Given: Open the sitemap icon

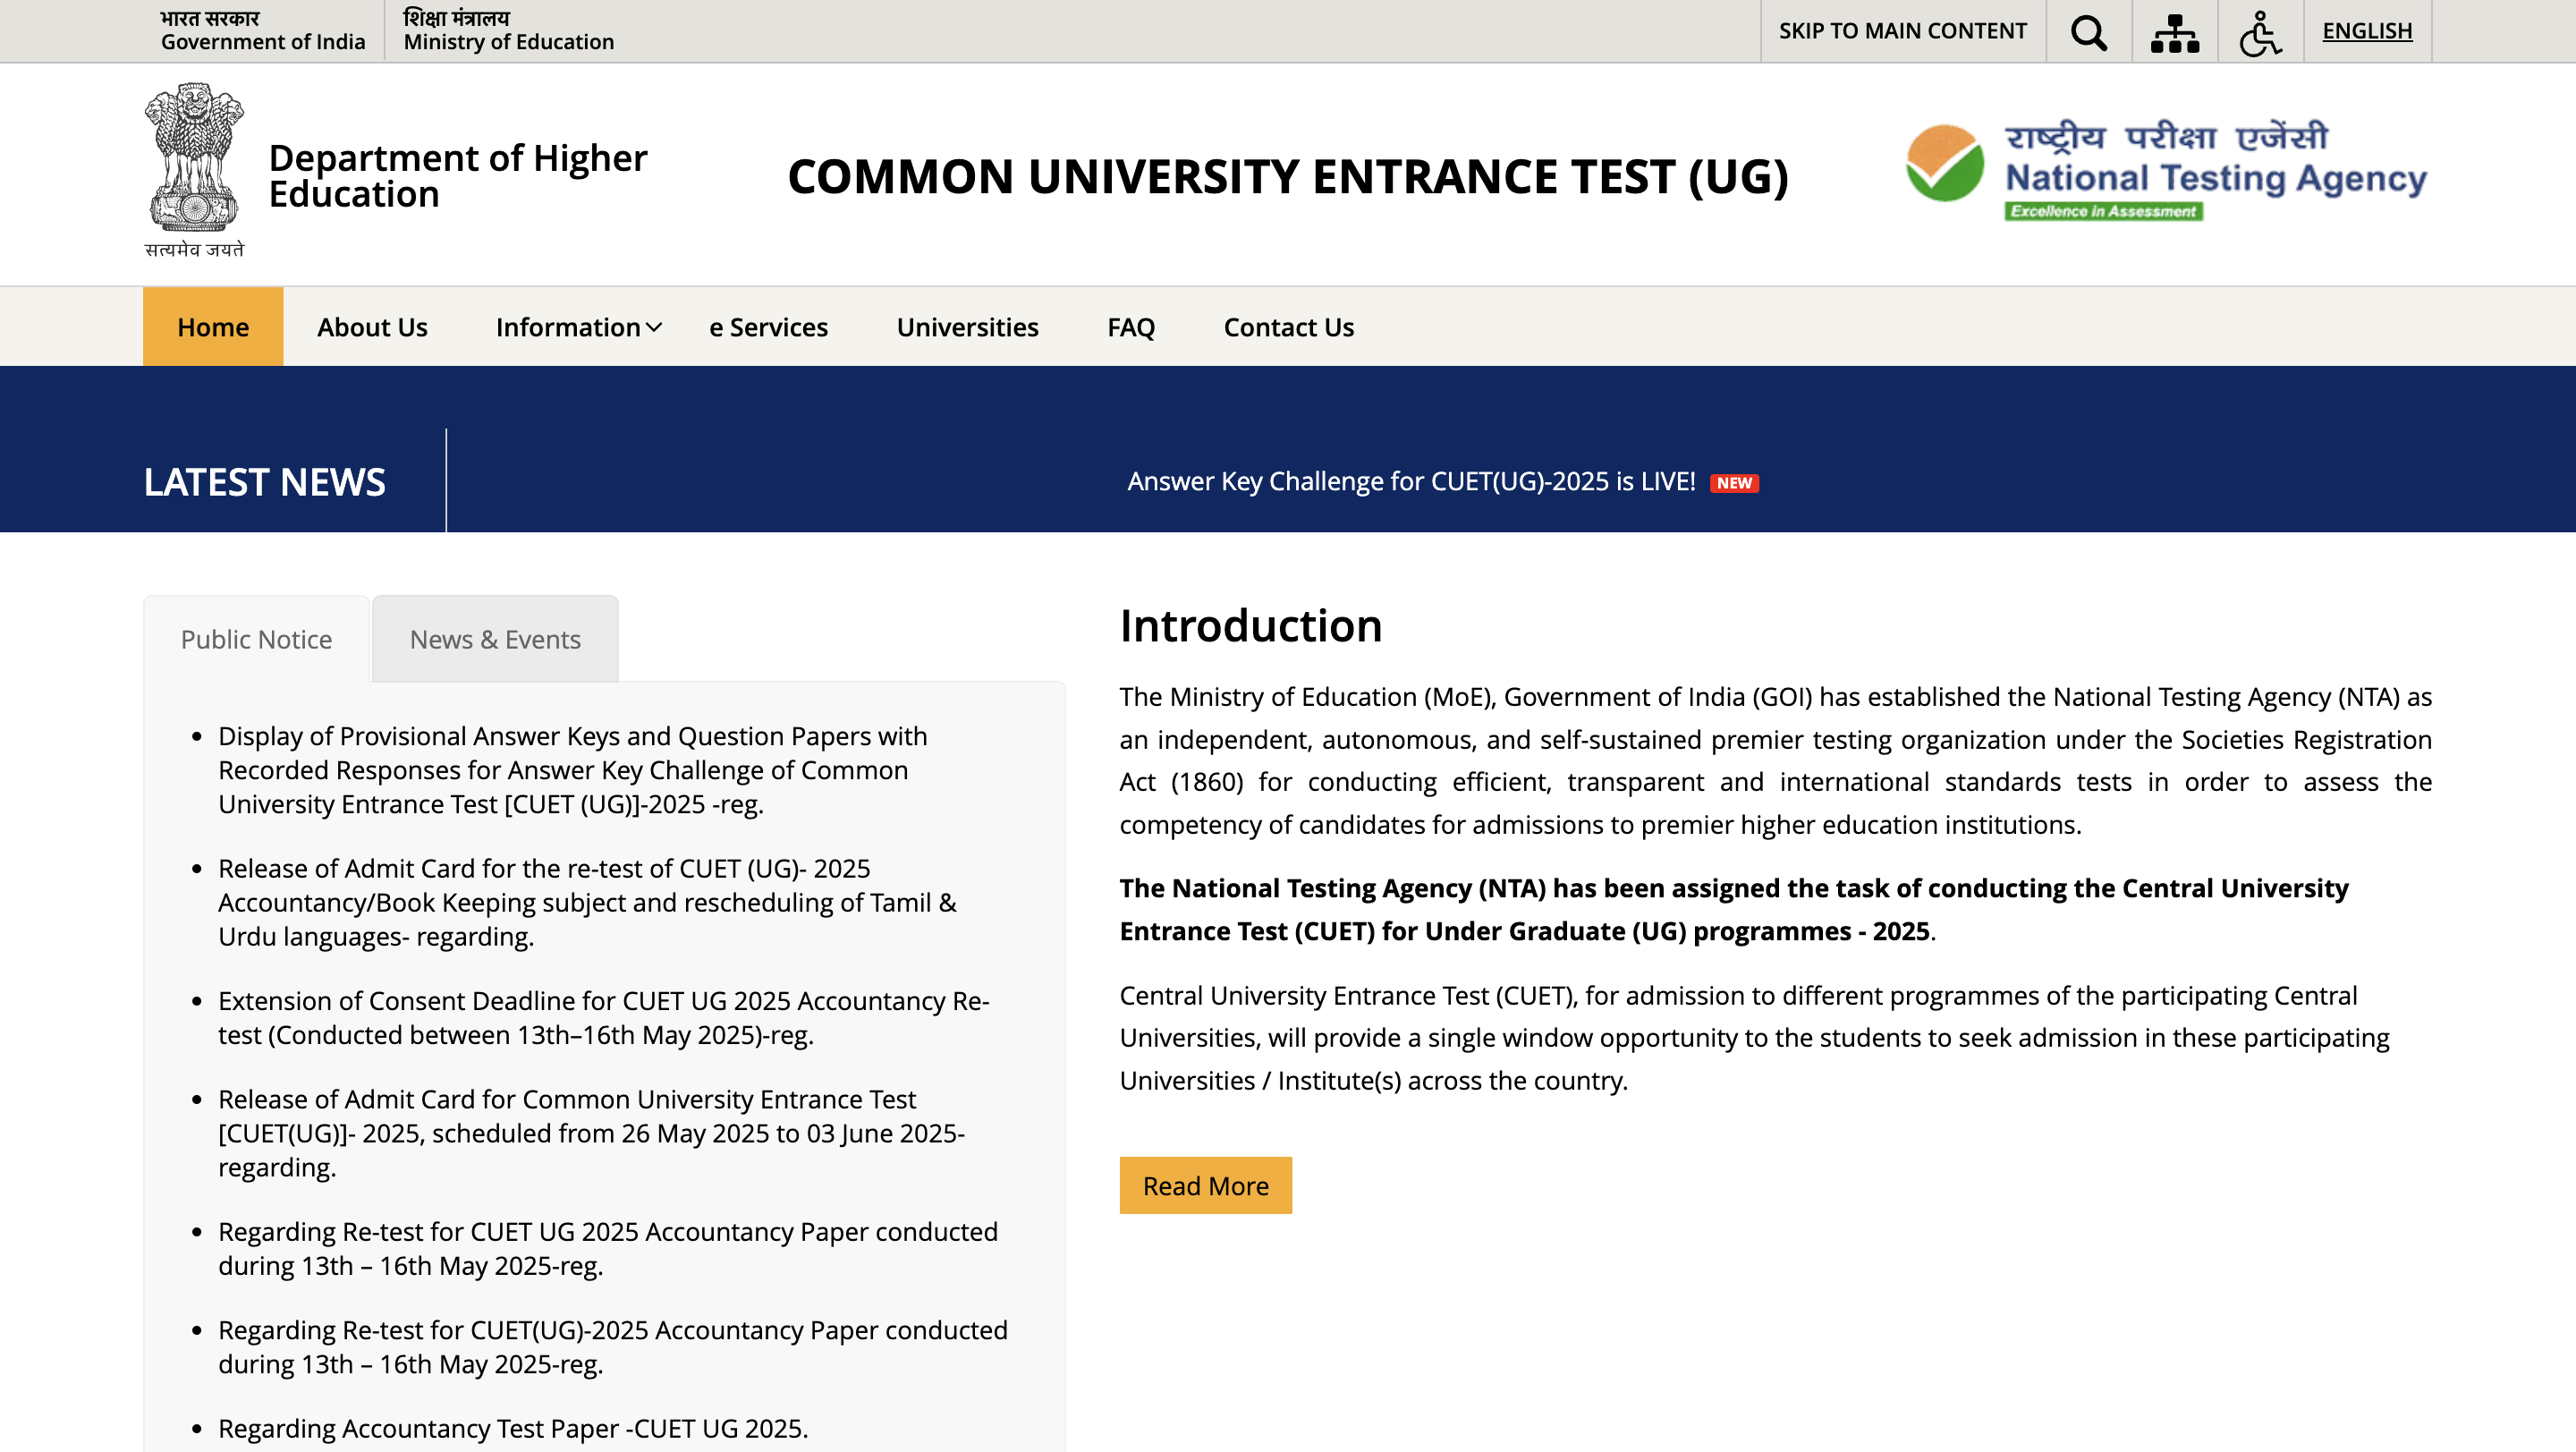Looking at the screenshot, I should coord(2175,32).
